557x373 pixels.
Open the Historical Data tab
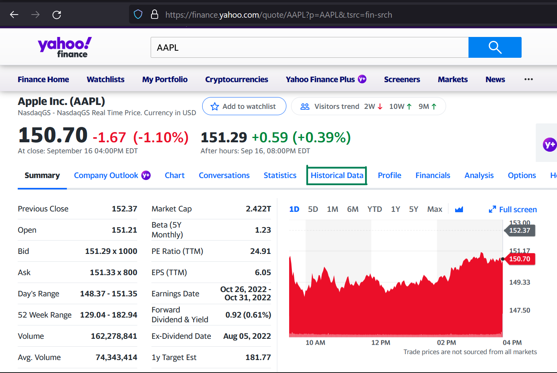click(x=337, y=175)
